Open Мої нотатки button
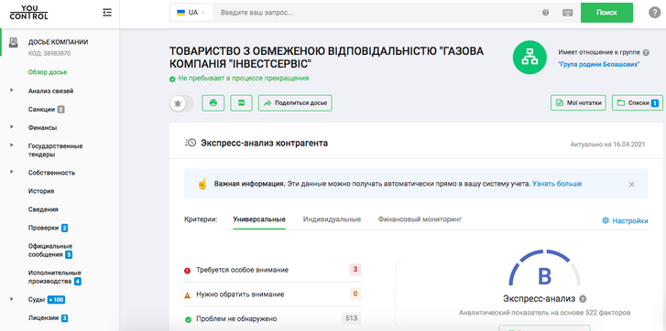This screenshot has width=666, height=331. tap(578, 103)
